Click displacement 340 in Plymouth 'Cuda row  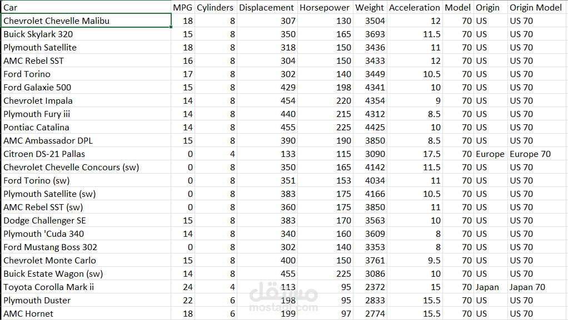(267, 233)
